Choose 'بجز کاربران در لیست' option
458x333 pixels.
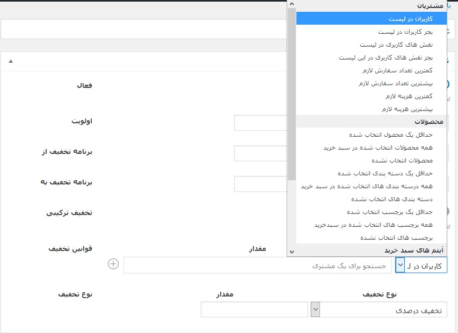coord(371,32)
